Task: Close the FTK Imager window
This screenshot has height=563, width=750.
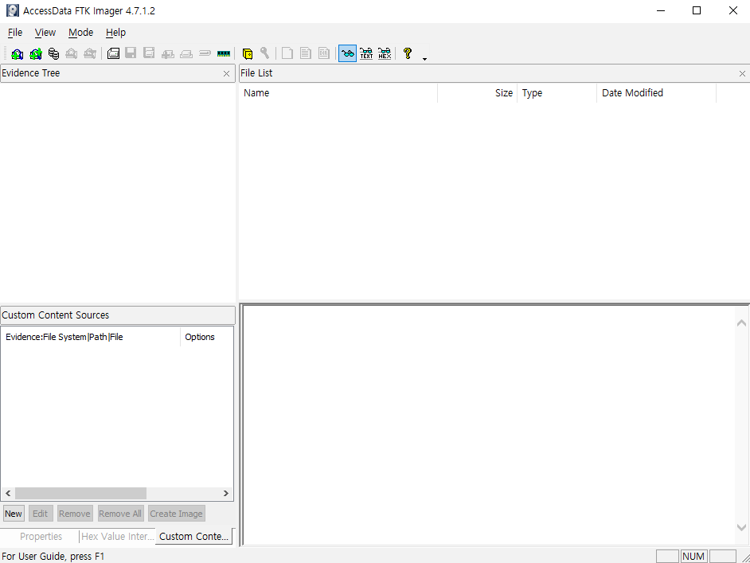Action: (x=732, y=10)
